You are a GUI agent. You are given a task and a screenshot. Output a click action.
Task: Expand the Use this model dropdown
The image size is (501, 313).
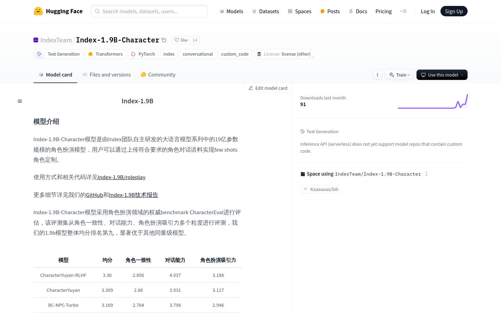[x=442, y=75]
